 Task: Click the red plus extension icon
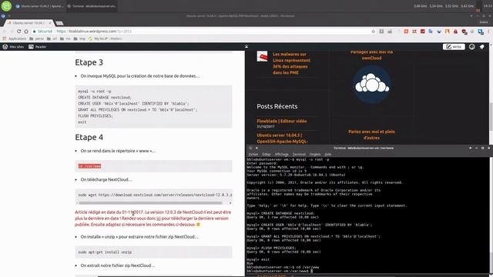pyautogui.click(x=406, y=32)
